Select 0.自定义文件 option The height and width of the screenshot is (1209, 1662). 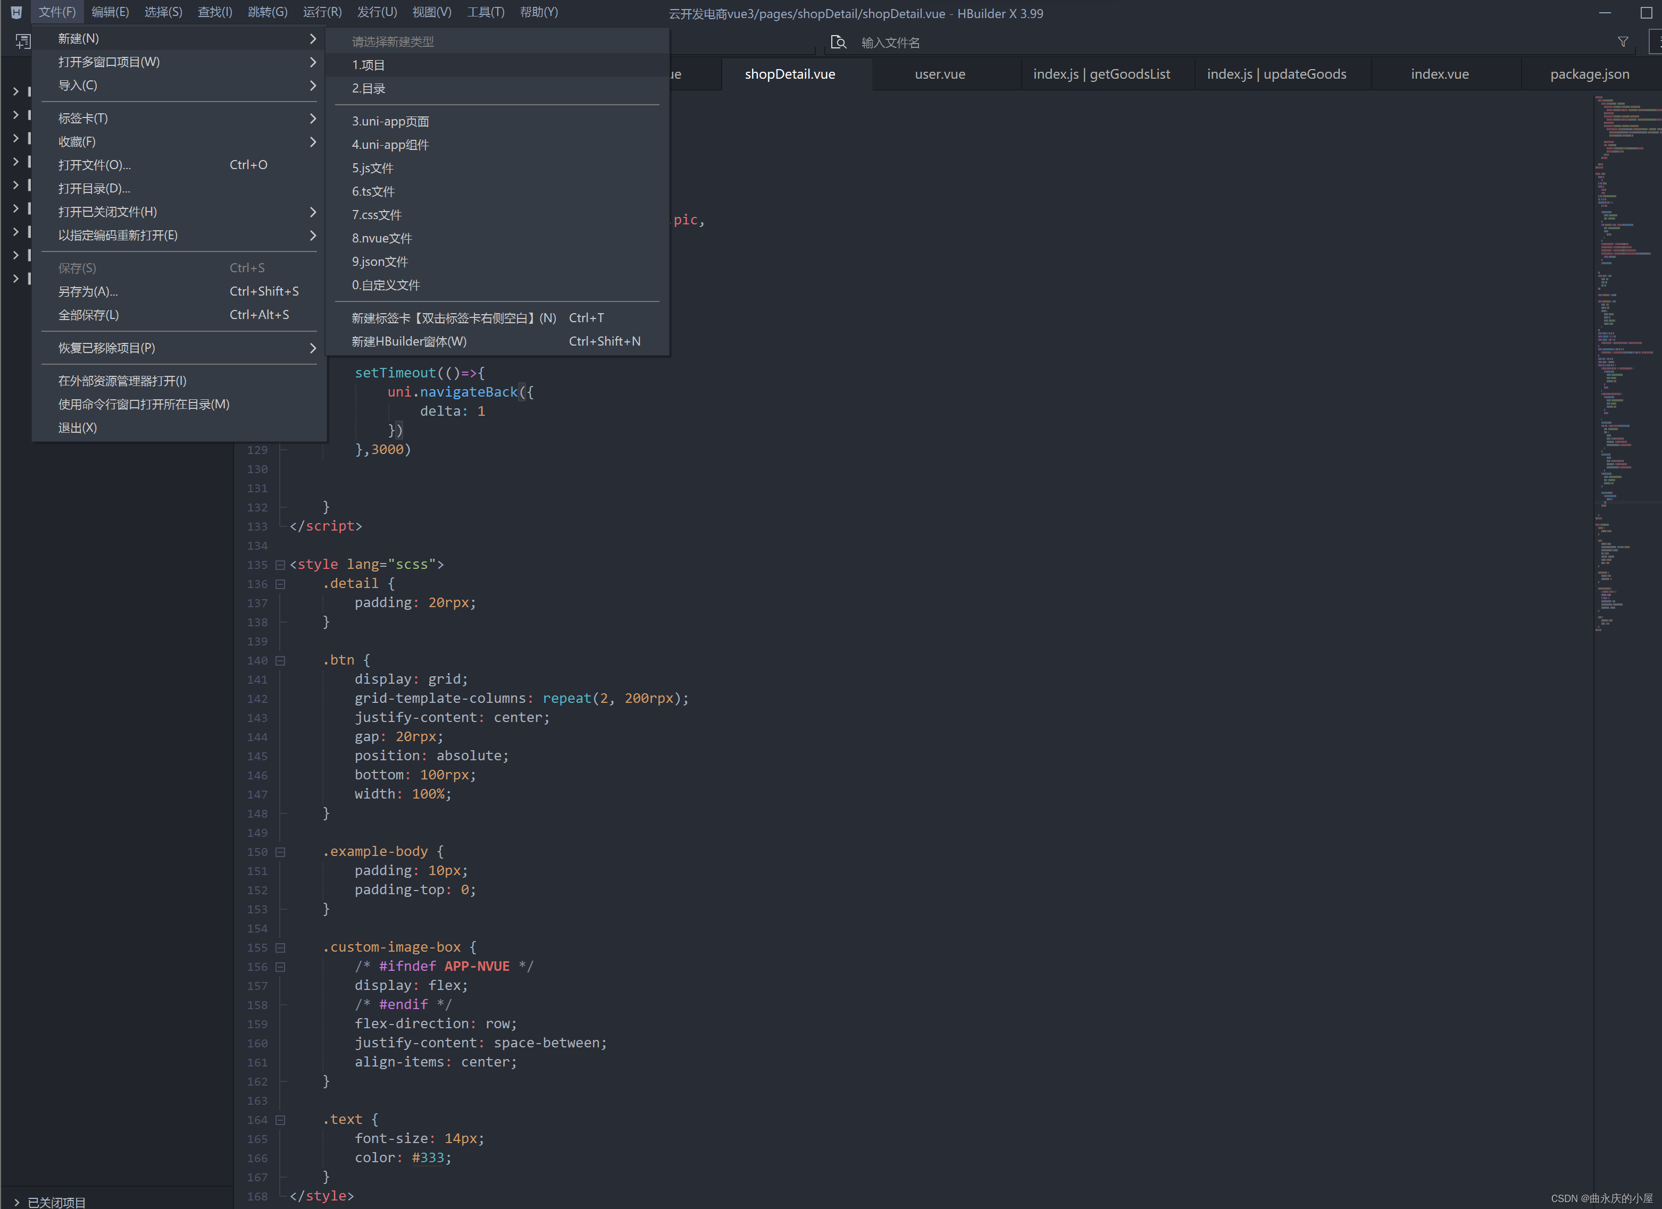point(497,286)
